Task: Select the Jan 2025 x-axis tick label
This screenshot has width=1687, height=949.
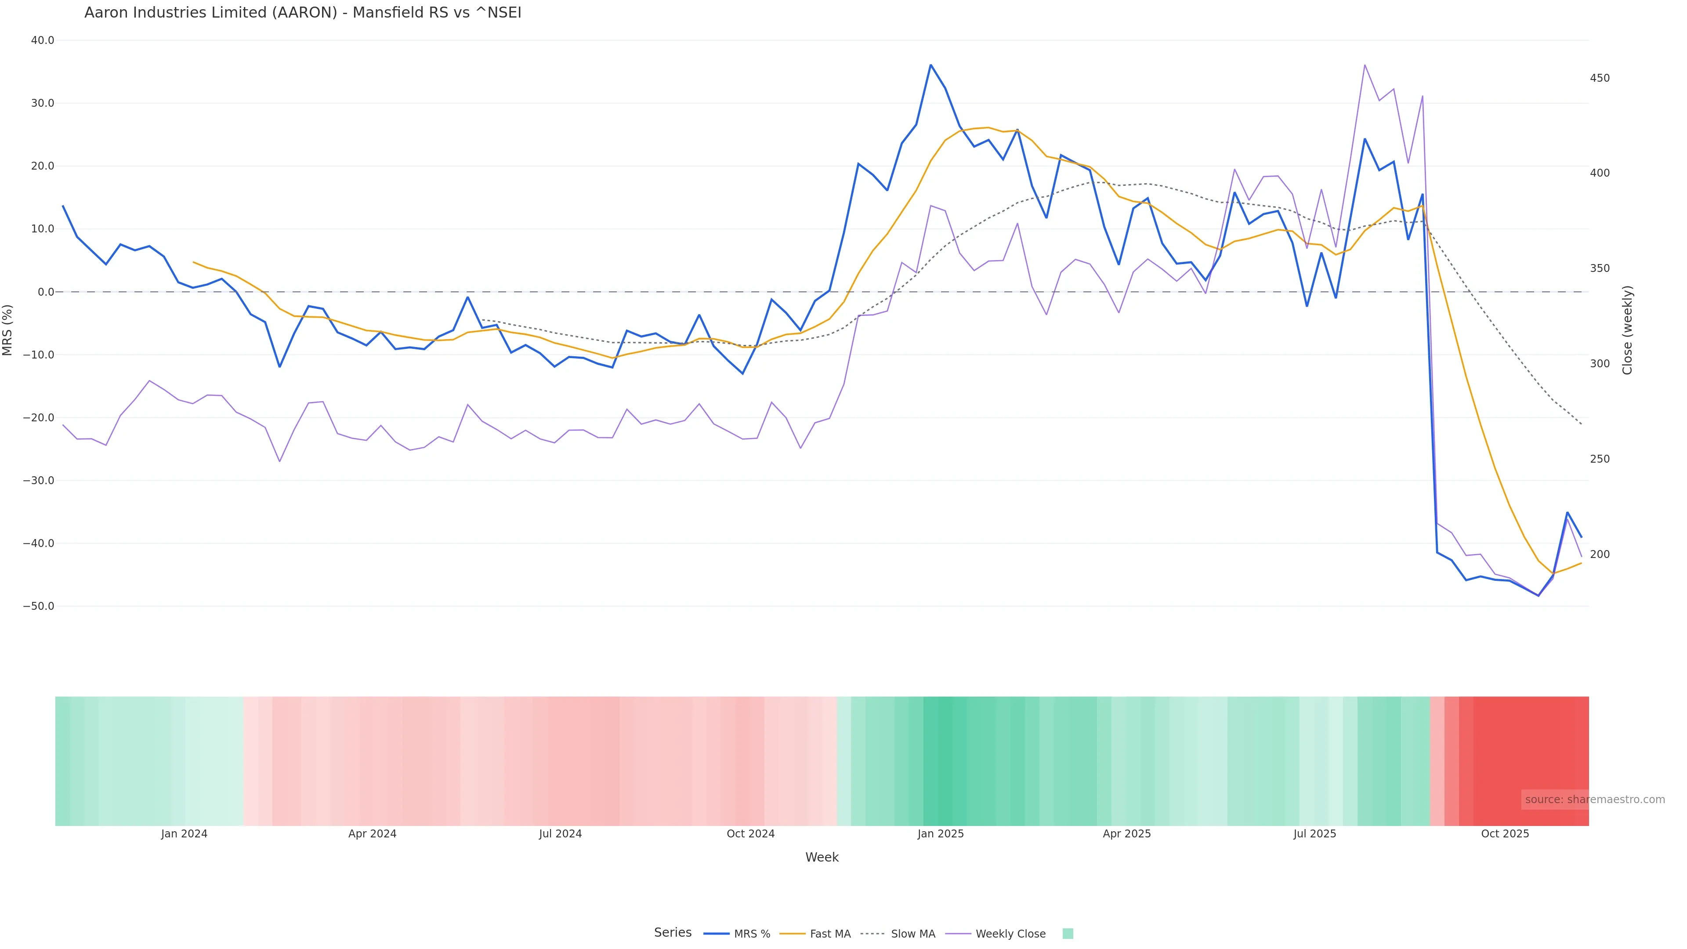Action: [941, 834]
